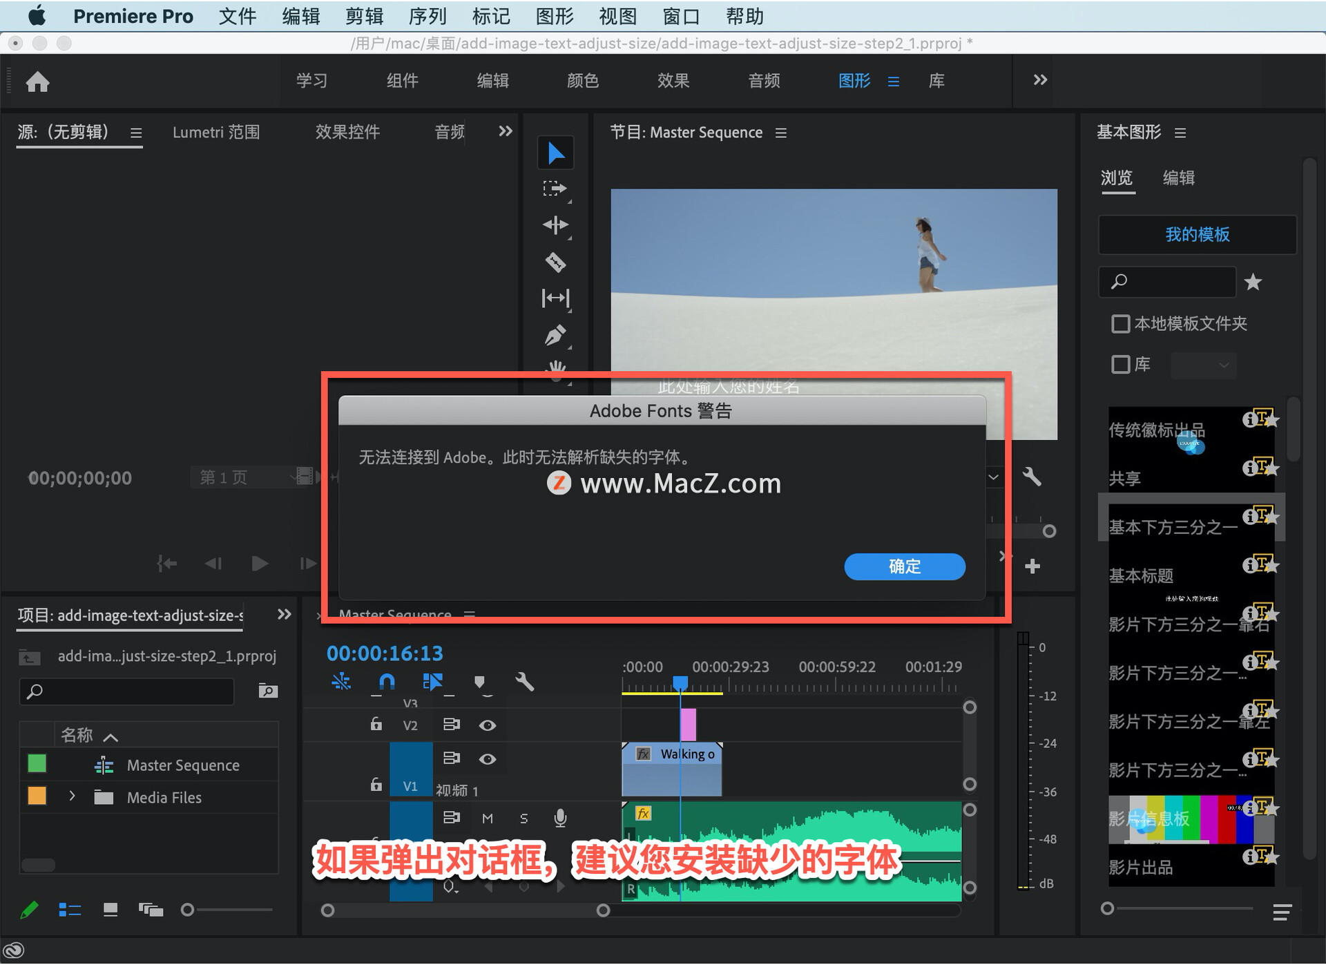This screenshot has height=965, width=1326.
Task: Select the Slip tool
Action: [555, 298]
